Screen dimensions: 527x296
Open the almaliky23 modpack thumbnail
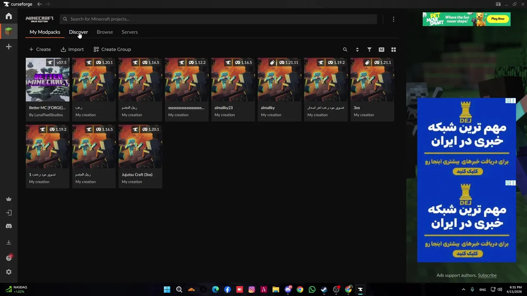pyautogui.click(x=233, y=80)
